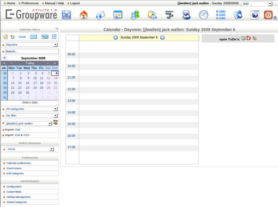This screenshot has width=278, height=207.
Task: Open the Calendar application icon
Action: click(x=118, y=15)
